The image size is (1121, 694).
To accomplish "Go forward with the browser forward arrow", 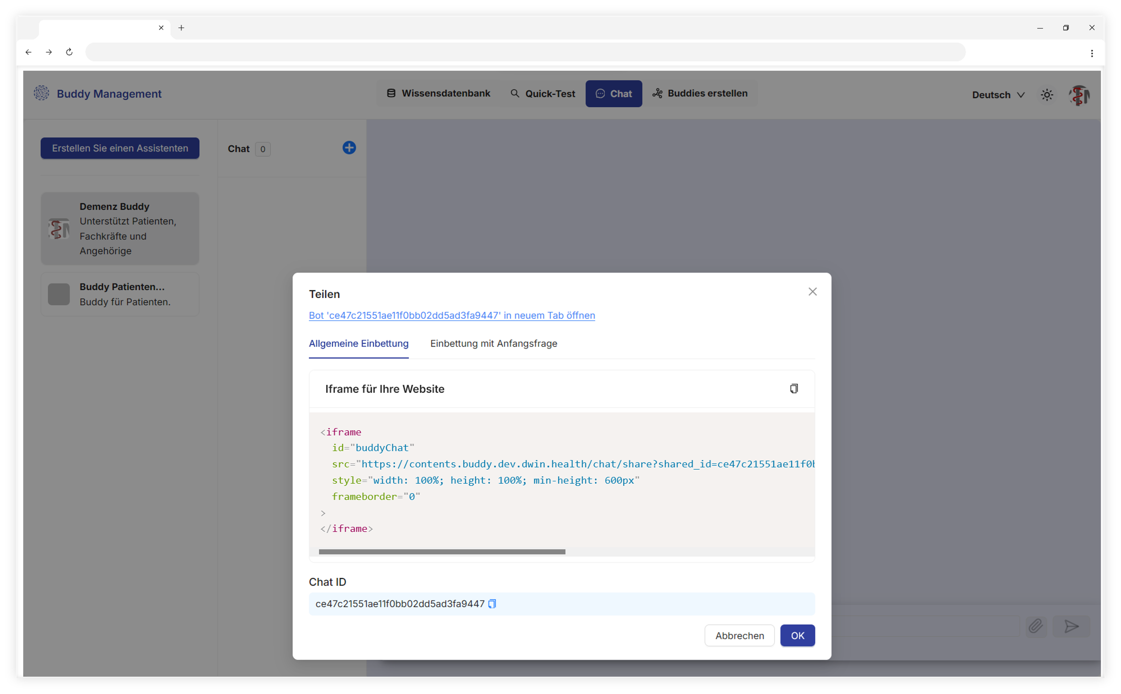I will tap(49, 52).
